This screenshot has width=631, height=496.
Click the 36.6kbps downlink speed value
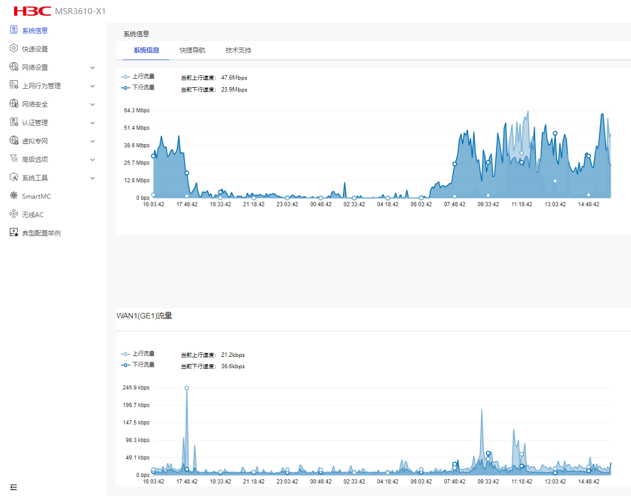(233, 367)
